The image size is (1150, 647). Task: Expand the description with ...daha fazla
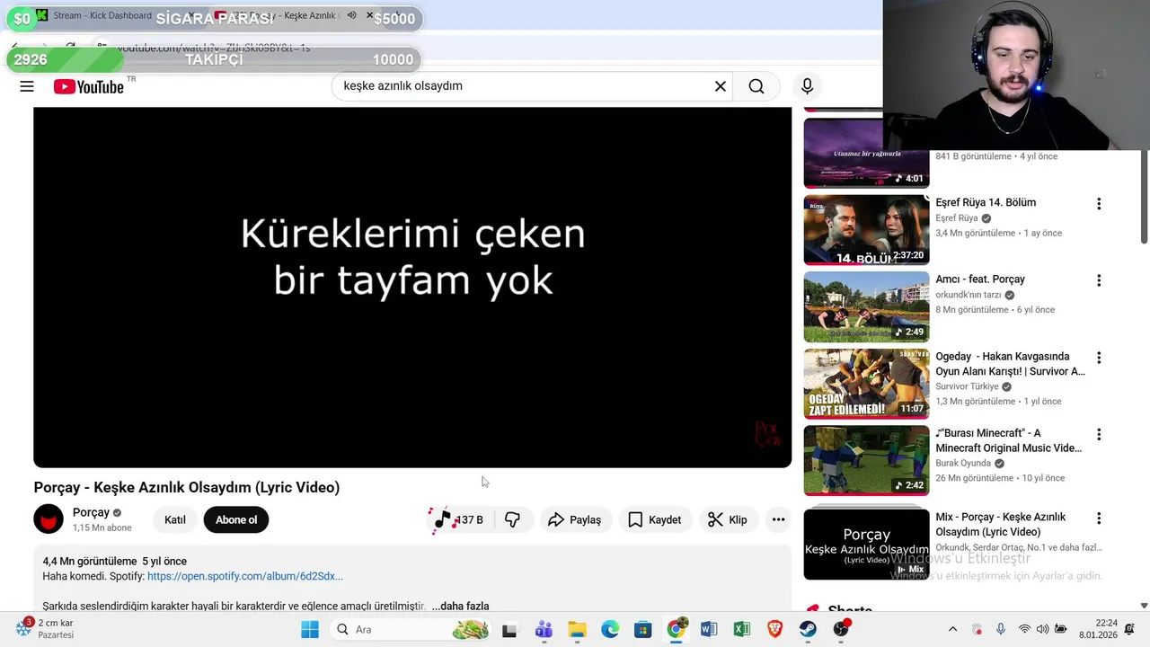click(x=460, y=607)
